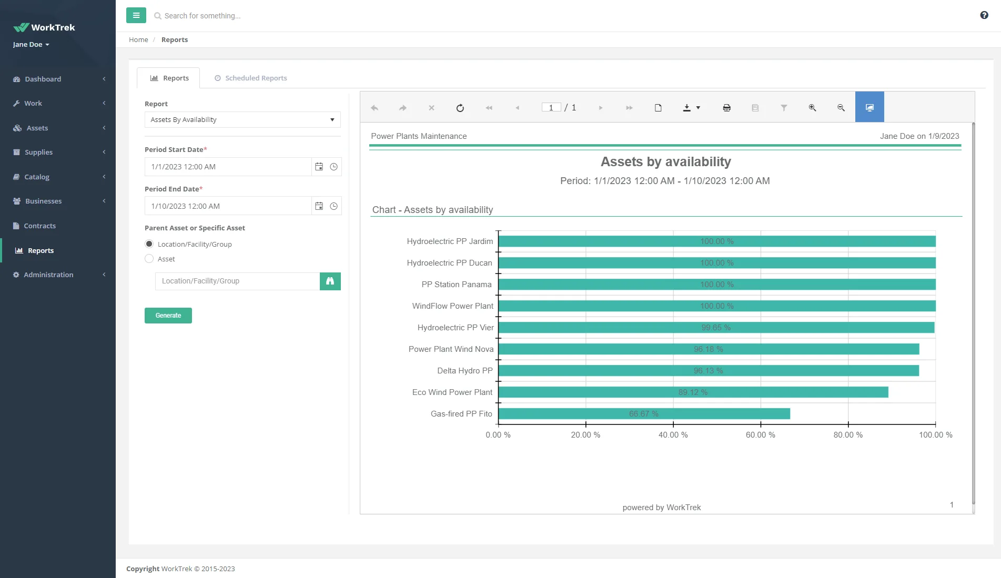Screen dimensions: 1001x578
Task: Select the Location/Facility/Group radio button
Action: pyautogui.click(x=149, y=244)
